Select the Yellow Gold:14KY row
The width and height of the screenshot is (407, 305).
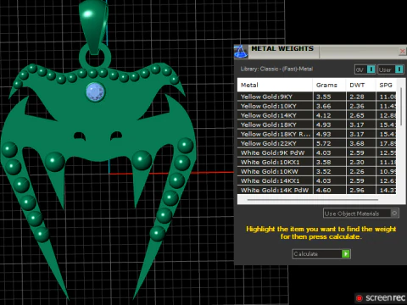click(x=316, y=115)
